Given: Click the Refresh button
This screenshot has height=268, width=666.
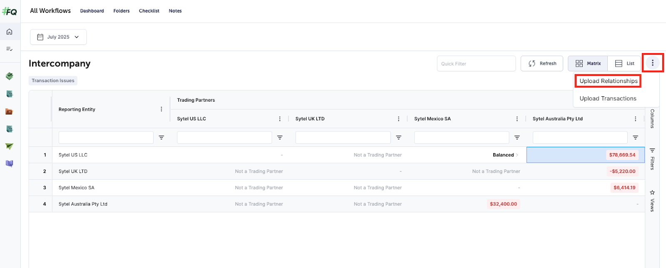Looking at the screenshot, I should tap(542, 63).
